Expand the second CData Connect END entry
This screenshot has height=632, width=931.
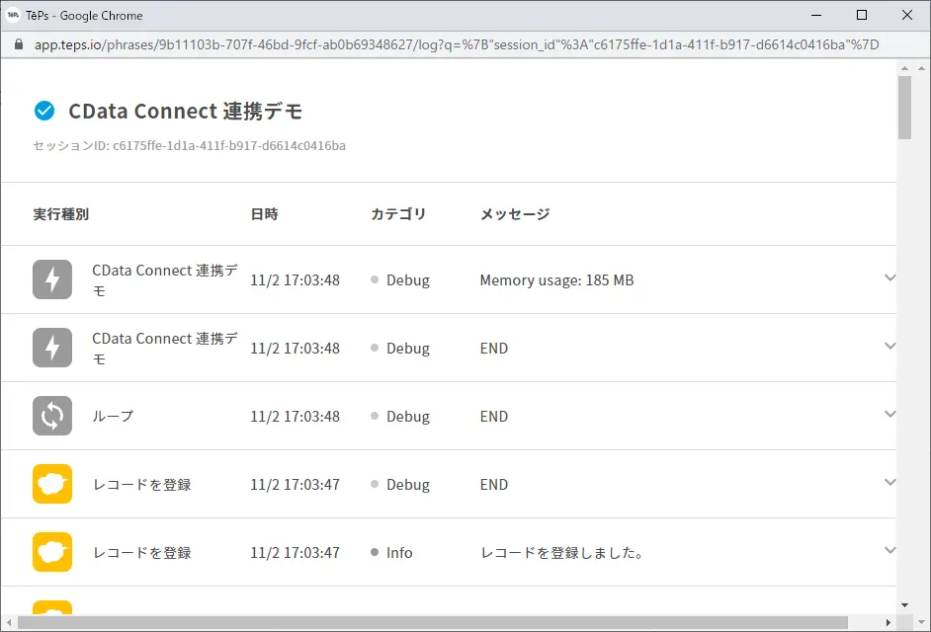889,346
